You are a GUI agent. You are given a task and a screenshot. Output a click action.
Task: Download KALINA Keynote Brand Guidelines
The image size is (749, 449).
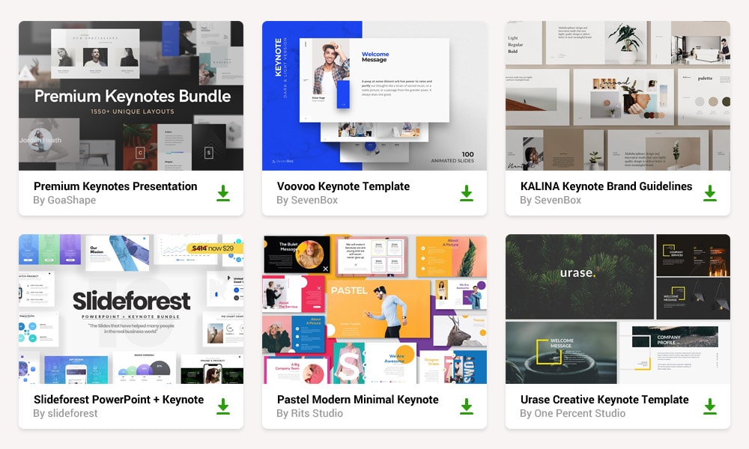point(710,193)
